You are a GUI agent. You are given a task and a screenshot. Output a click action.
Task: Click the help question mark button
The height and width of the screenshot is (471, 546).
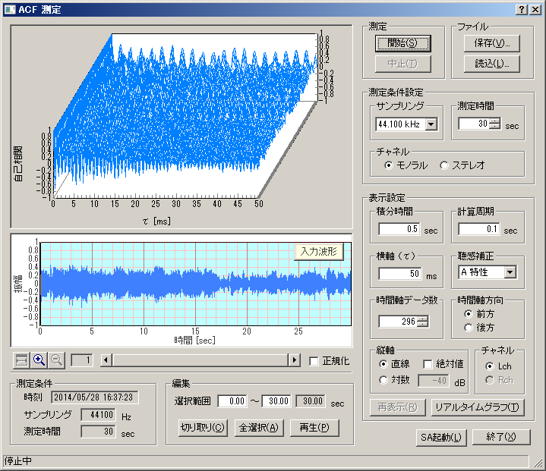(521, 9)
